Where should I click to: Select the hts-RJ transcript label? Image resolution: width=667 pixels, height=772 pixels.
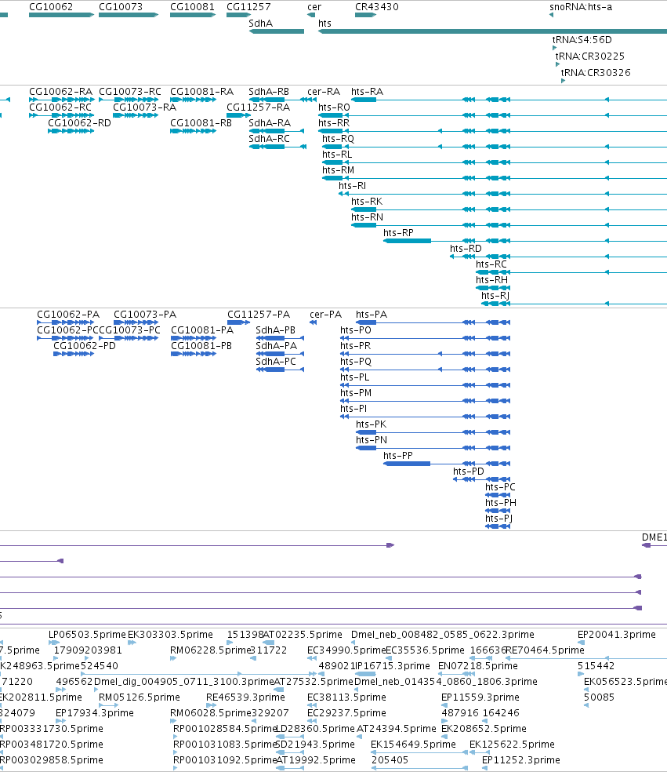[x=495, y=296]
